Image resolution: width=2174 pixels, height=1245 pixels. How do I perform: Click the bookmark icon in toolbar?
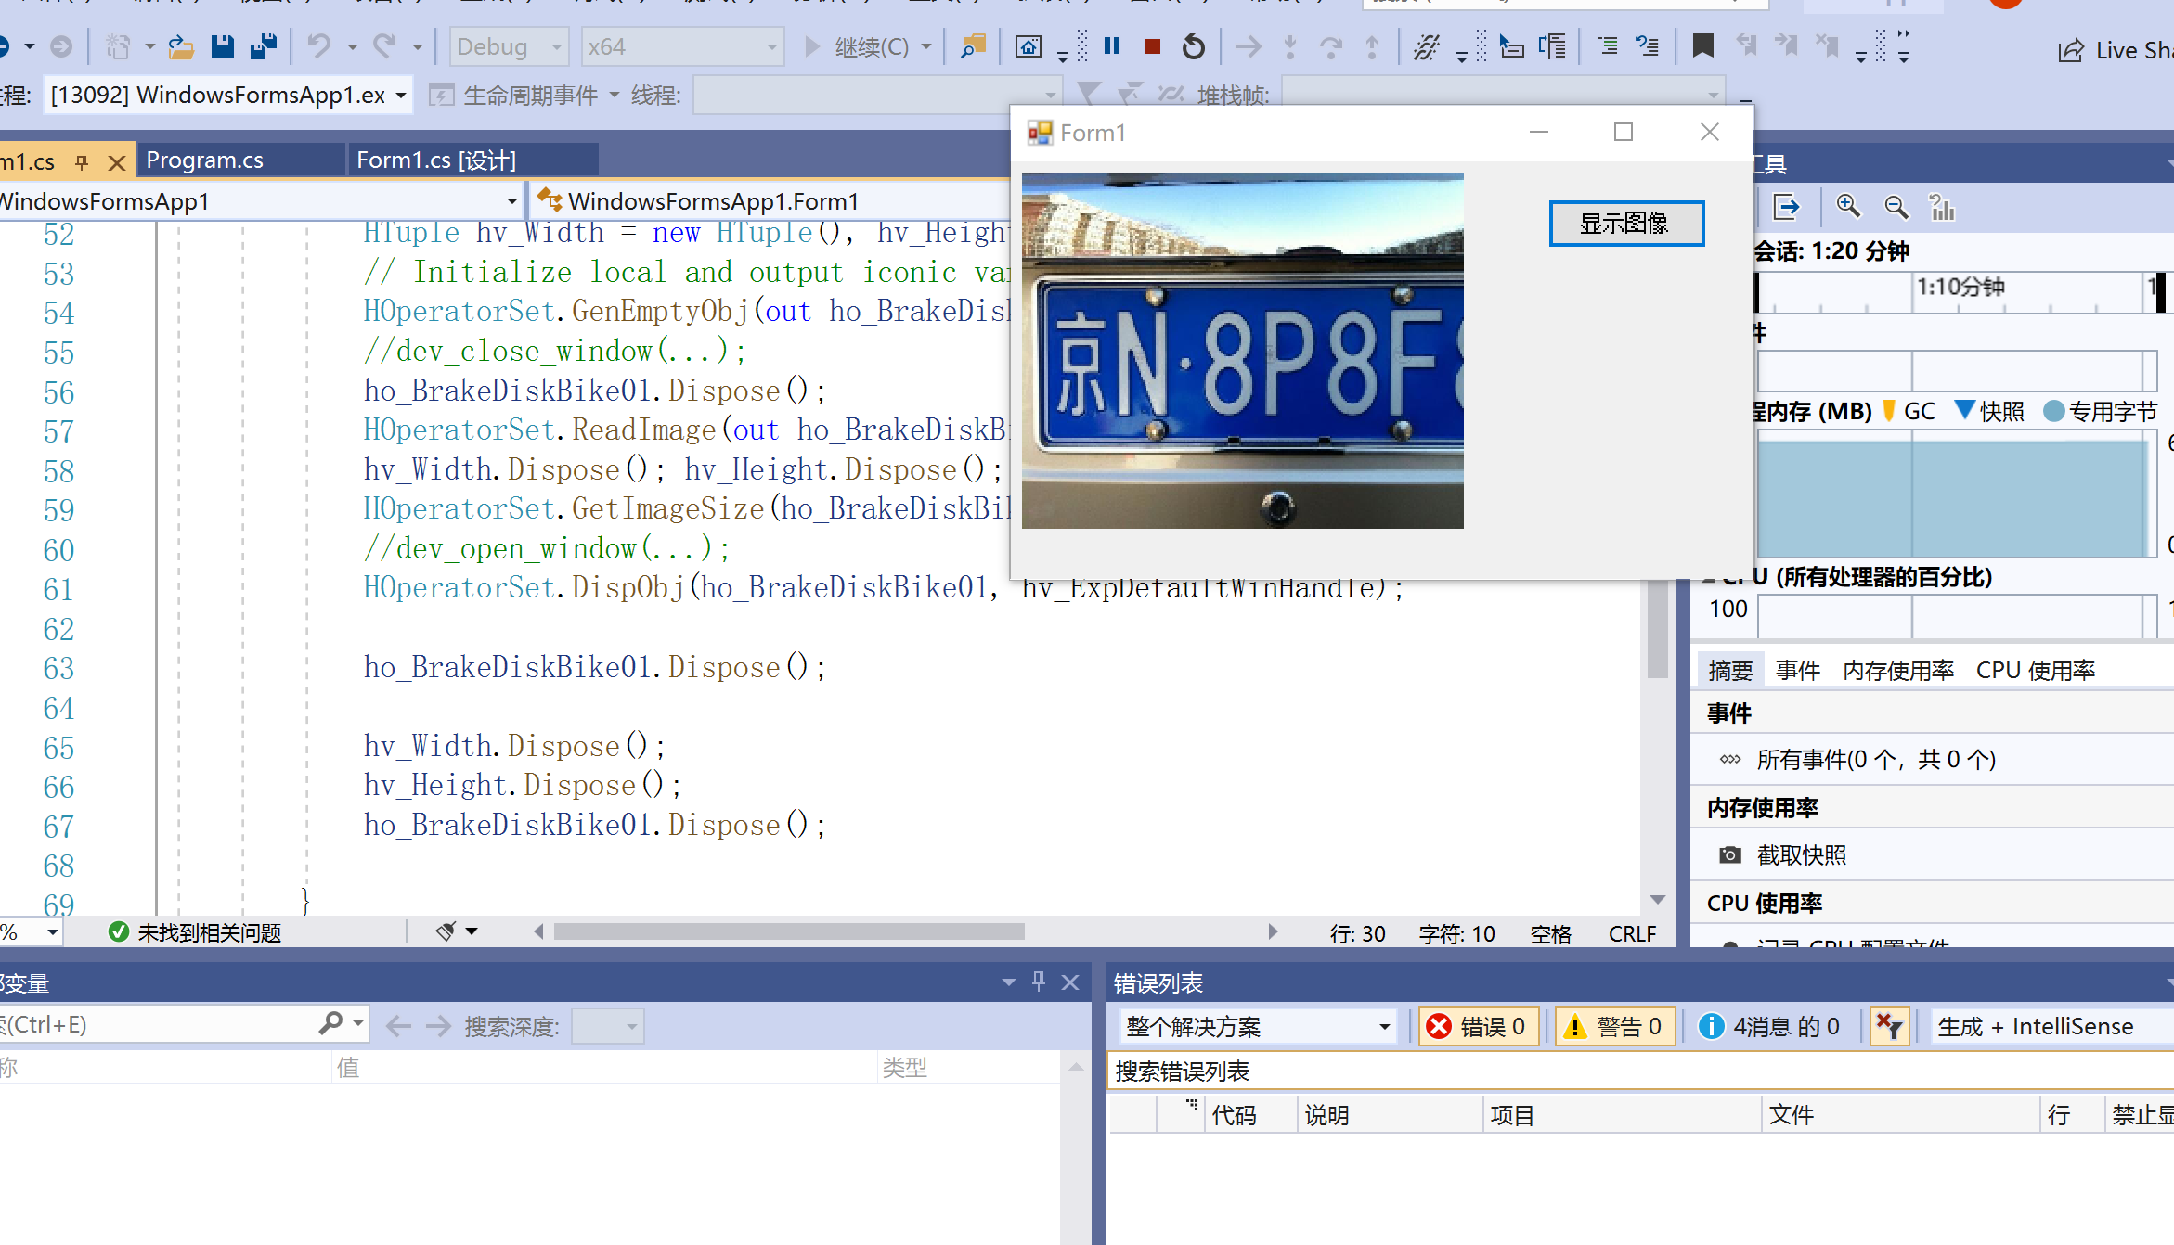tap(1702, 46)
